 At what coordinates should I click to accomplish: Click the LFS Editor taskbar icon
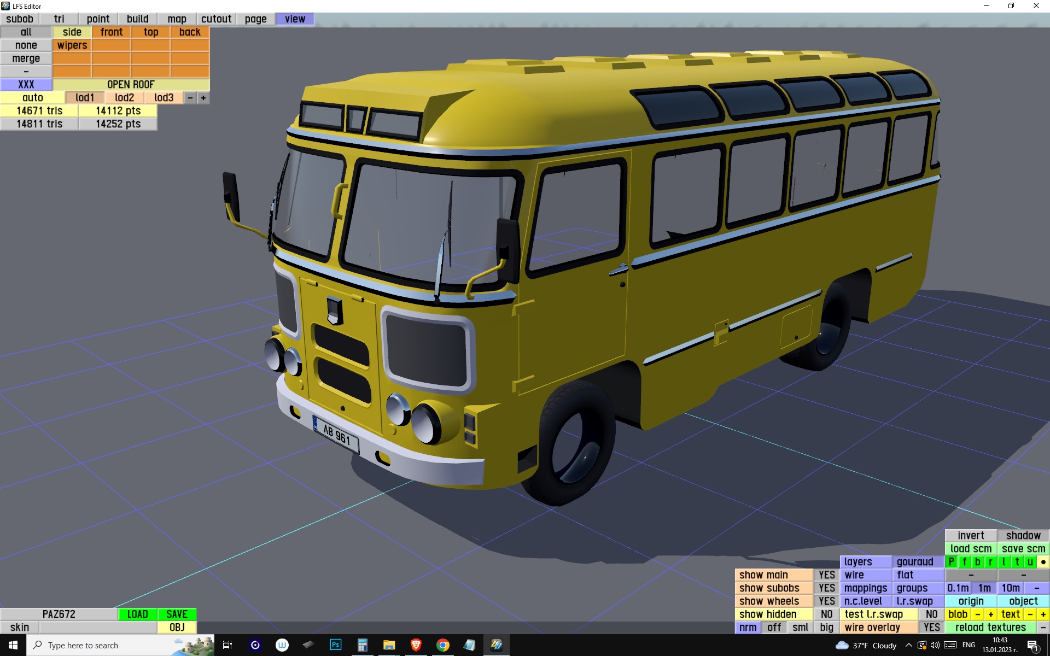tap(496, 645)
